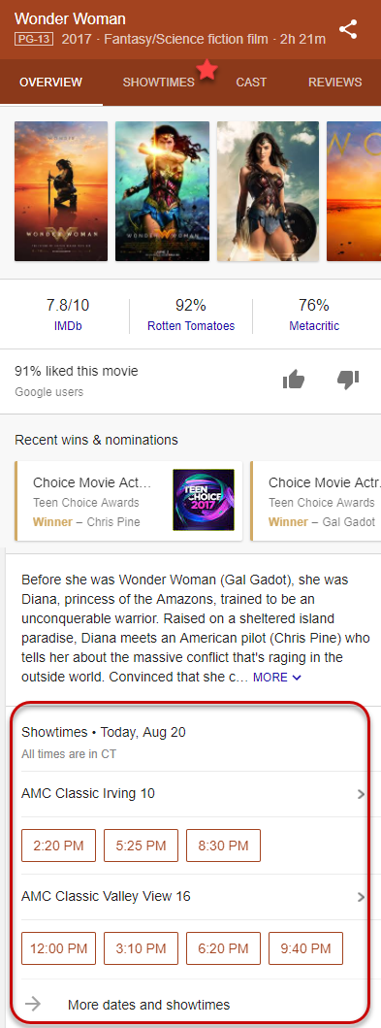Share the movie via share icon
The width and height of the screenshot is (381, 1028).
[348, 29]
